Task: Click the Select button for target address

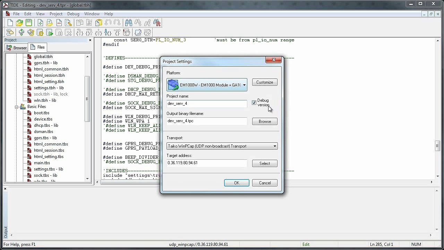Action: click(265, 164)
